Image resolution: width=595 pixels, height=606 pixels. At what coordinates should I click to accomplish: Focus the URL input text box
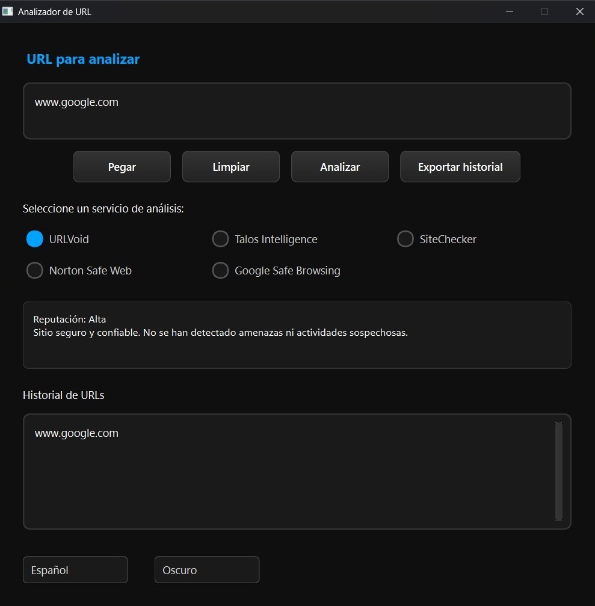click(297, 111)
